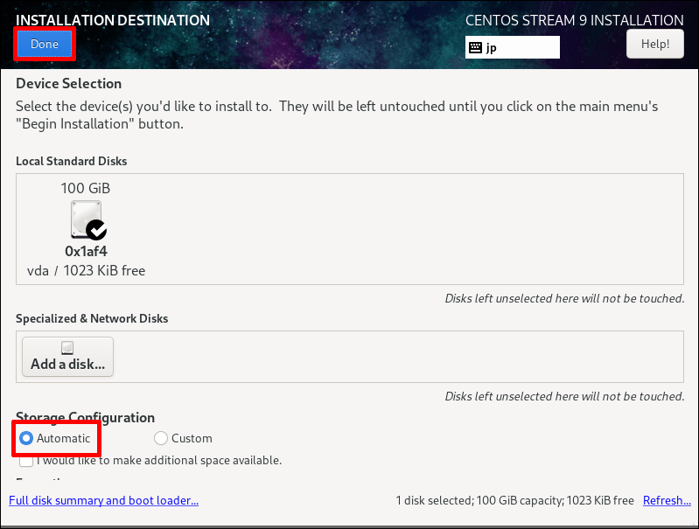Click the small disk icon in Add a disk
The image size is (699, 529).
coord(67,348)
